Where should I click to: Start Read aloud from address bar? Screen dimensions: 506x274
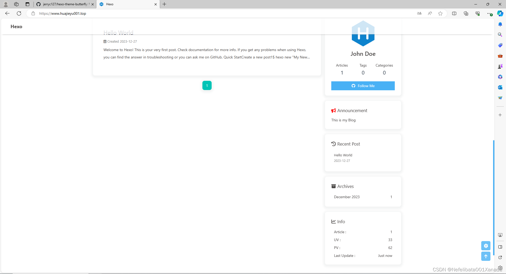click(430, 13)
